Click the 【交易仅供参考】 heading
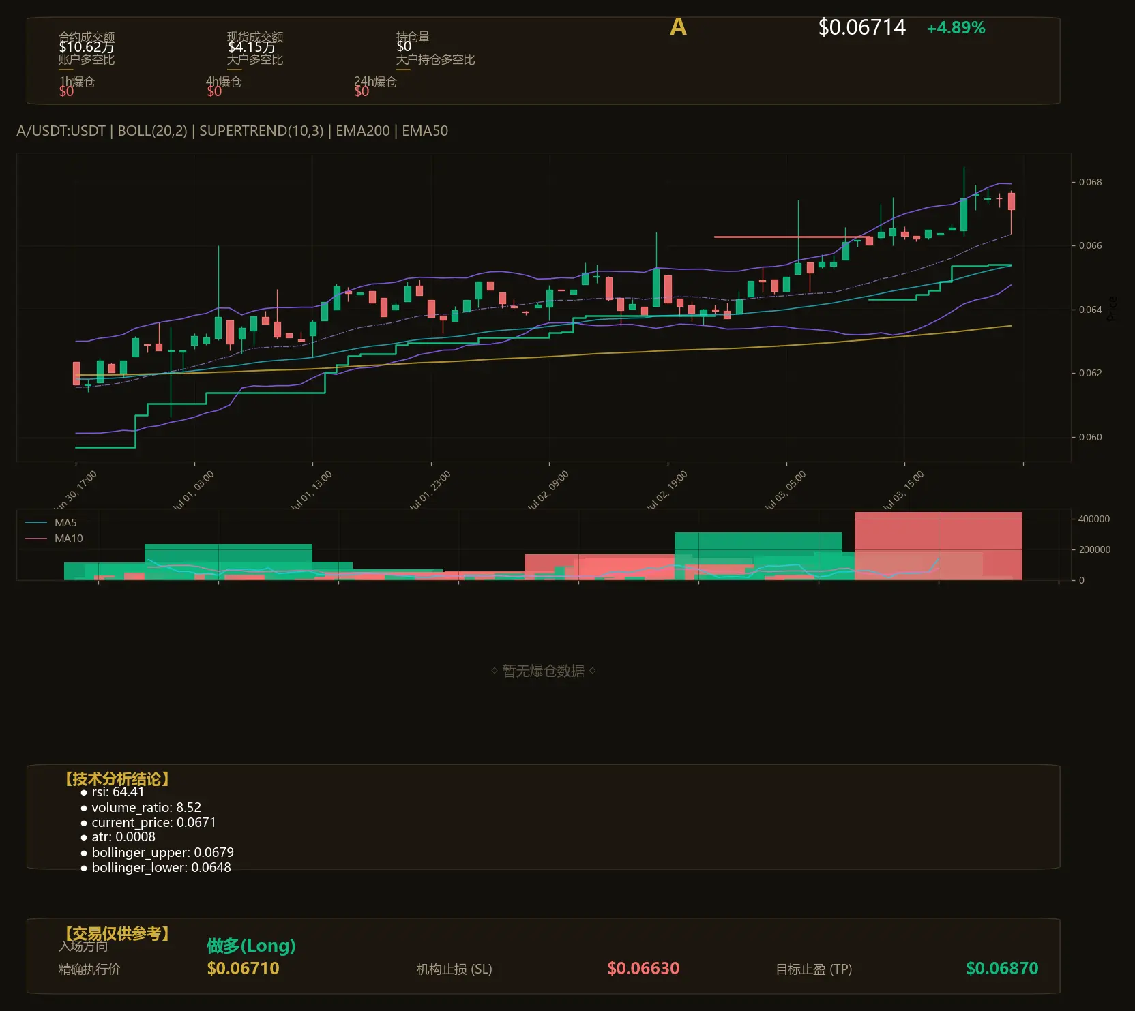 116,933
